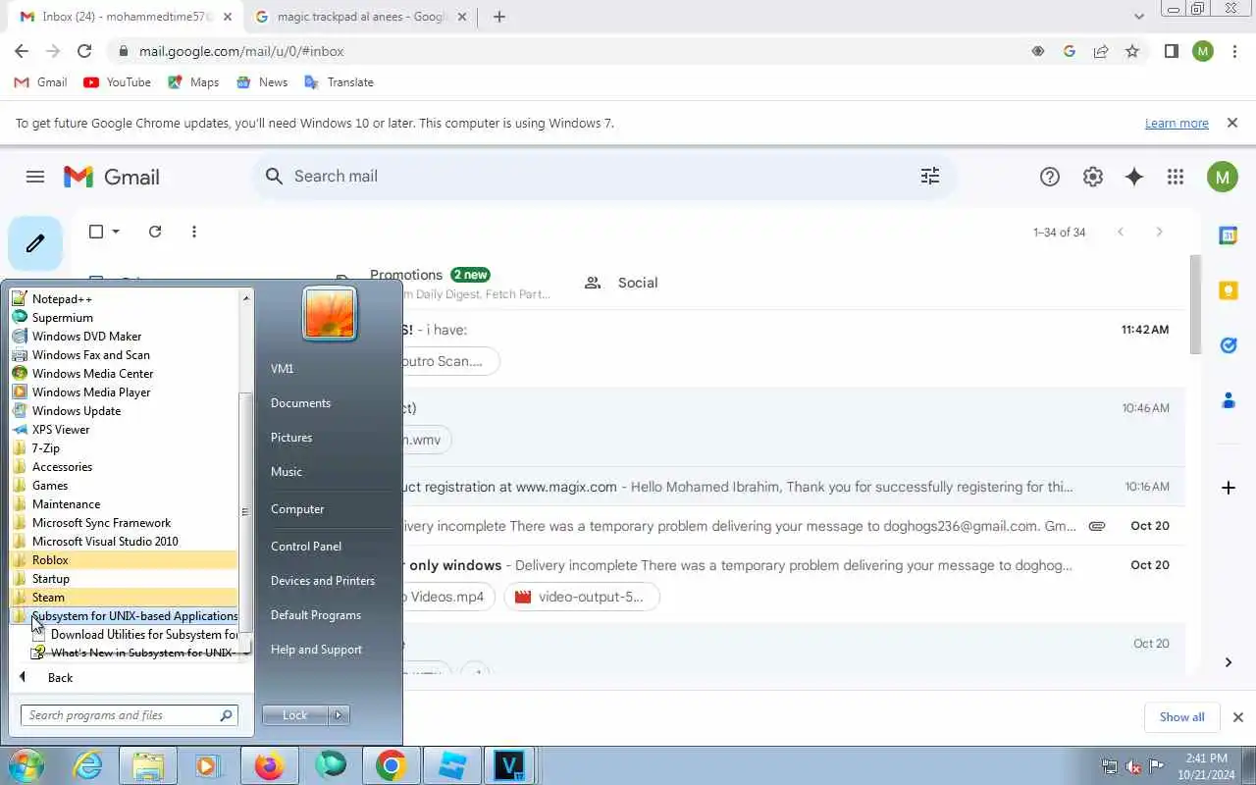Expand the Games folder
This screenshot has width=1256, height=785.
tap(125, 486)
